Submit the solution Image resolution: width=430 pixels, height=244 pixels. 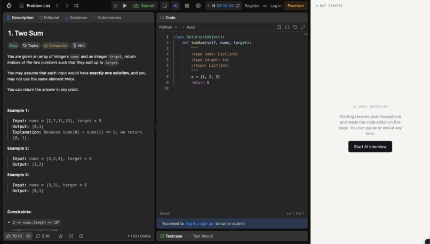pyautogui.click(x=144, y=5)
